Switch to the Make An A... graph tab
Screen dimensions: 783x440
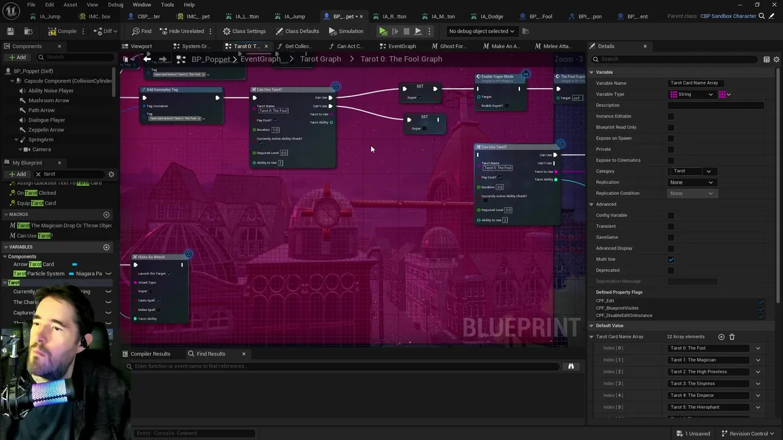(x=501, y=46)
